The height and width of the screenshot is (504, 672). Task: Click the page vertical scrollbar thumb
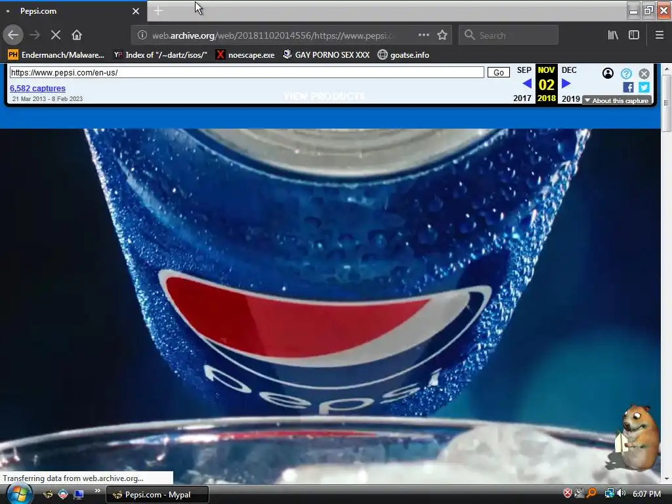point(667,103)
